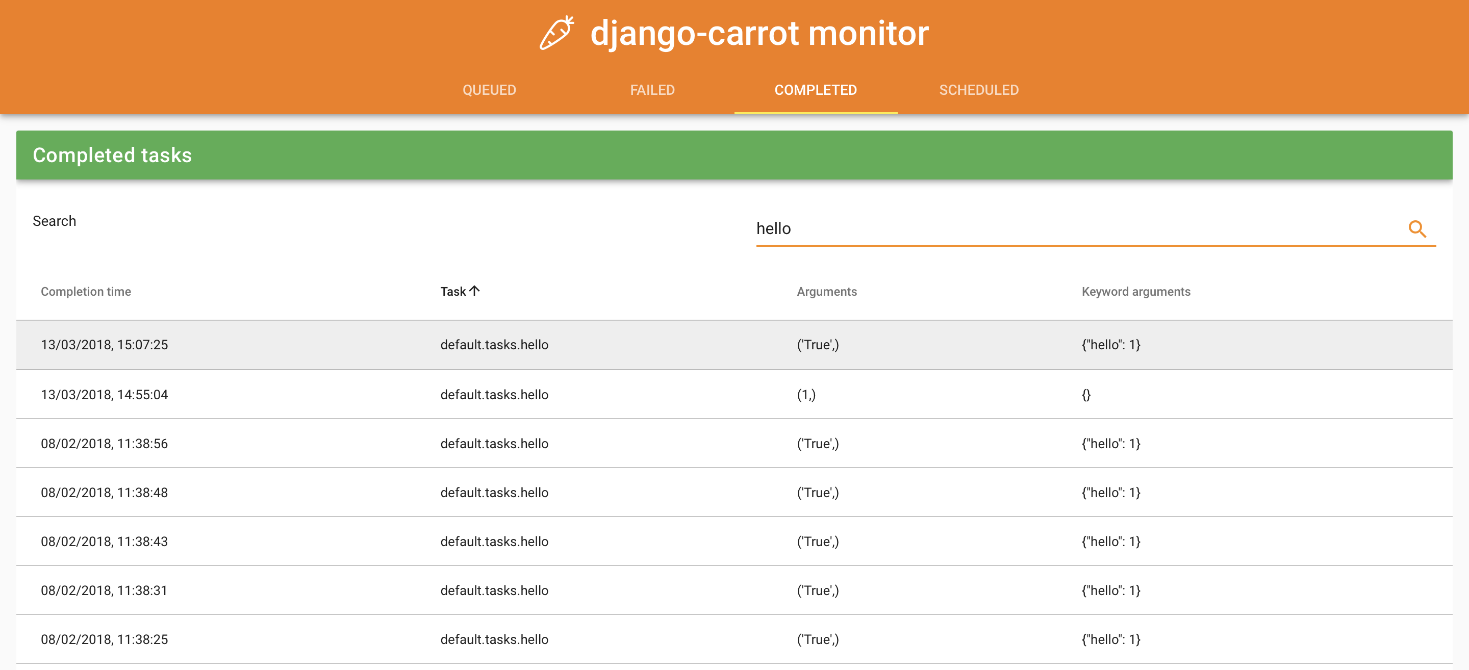This screenshot has height=670, width=1469.
Task: Click the row completed at 11:38:43
Action: [105, 542]
